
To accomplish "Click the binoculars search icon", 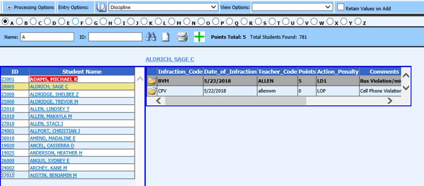I will coord(151,37).
